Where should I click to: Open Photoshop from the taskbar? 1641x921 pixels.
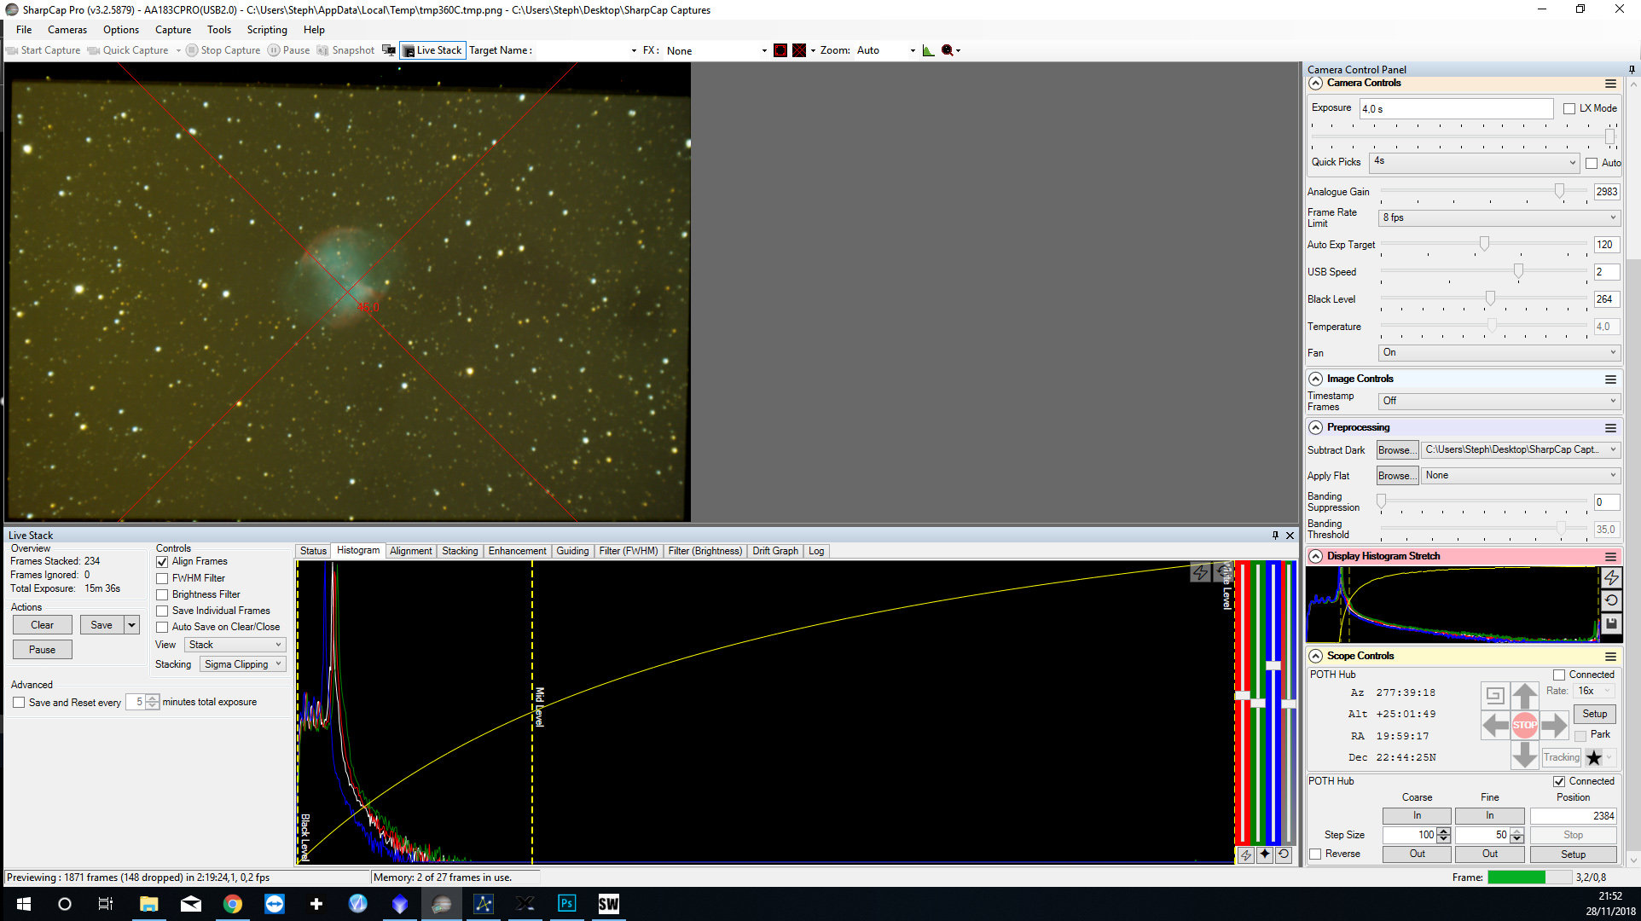pyautogui.click(x=566, y=904)
